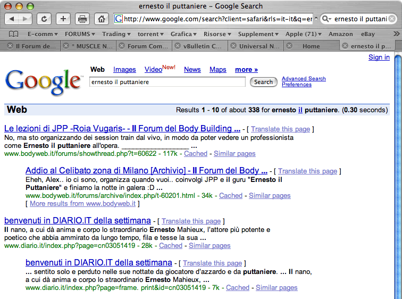Screen dimensions: 402x299
Task: Show hidden bookmarks with the double-chevron
Action: (396, 34)
